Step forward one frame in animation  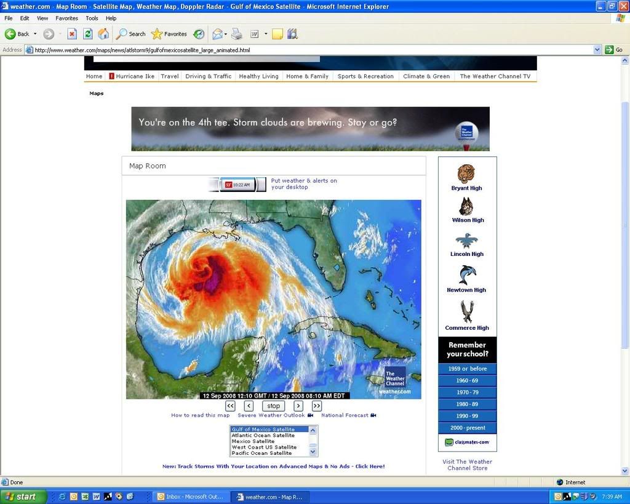point(298,406)
